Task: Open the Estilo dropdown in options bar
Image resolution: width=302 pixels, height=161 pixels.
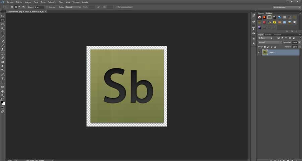Action: tap(73, 7)
